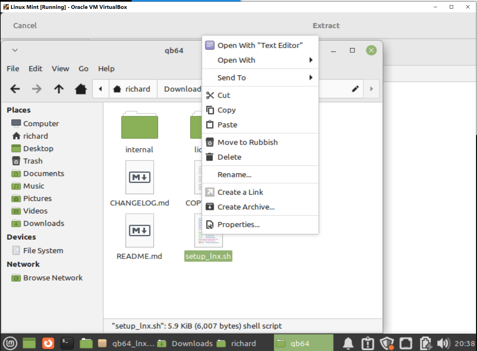Image resolution: width=477 pixels, height=351 pixels.
Task: Expand the Send To submenu
Action: (260, 77)
